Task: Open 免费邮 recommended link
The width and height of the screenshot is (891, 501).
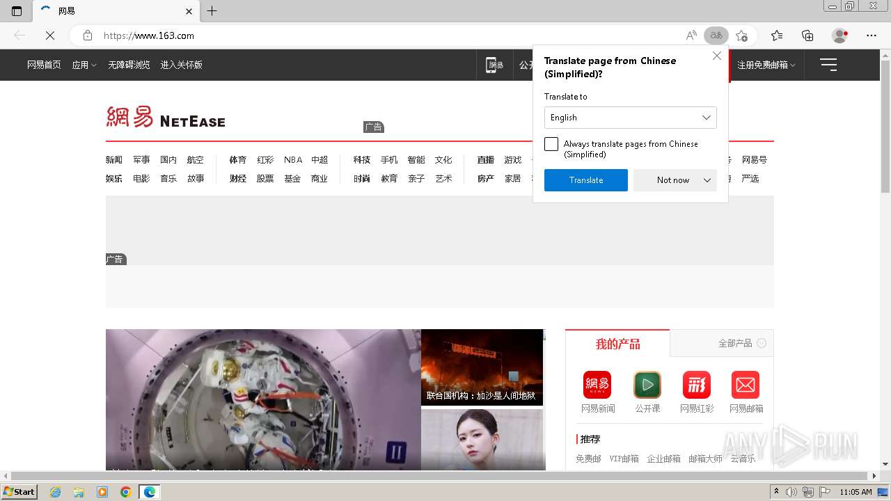Action: (588, 459)
